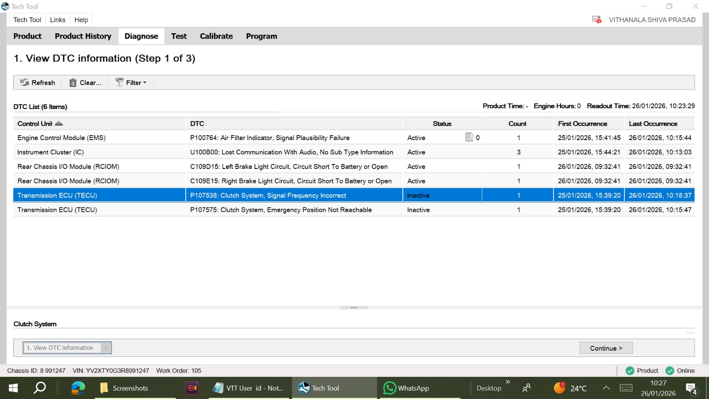
Task: Open the '1. View DTC information' step dropdown
Action: (x=67, y=348)
